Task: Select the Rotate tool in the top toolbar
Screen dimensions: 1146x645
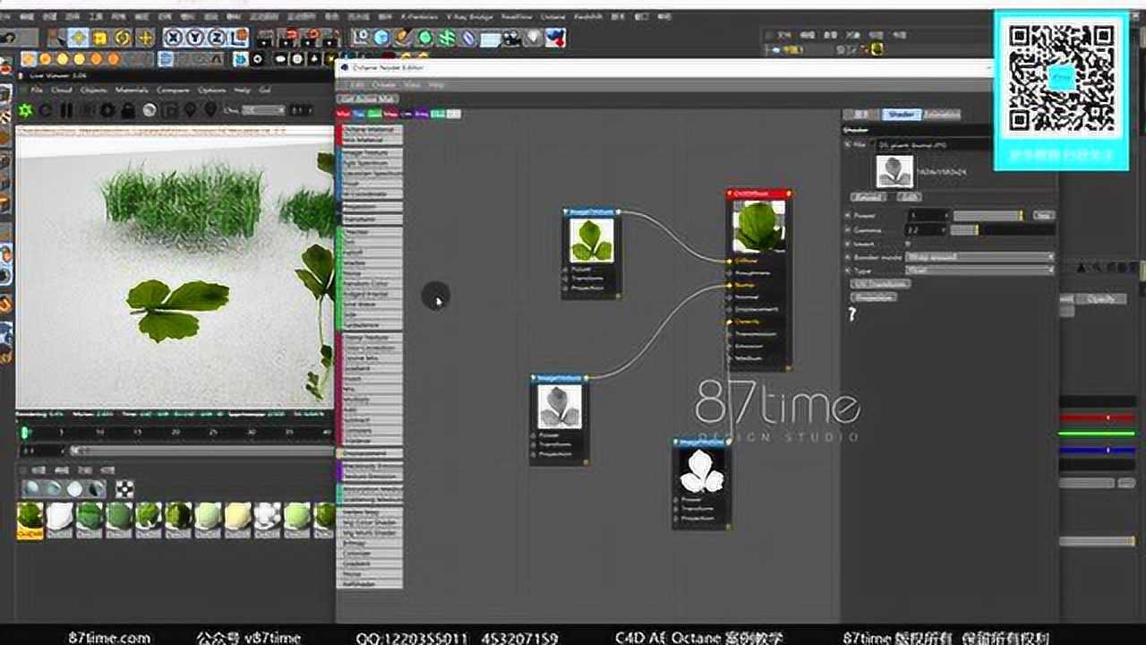Action: click(x=122, y=38)
